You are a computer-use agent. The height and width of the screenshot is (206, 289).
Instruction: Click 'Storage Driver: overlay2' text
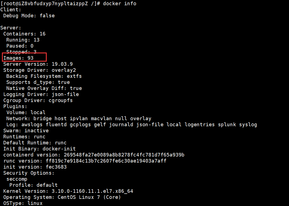(40, 70)
